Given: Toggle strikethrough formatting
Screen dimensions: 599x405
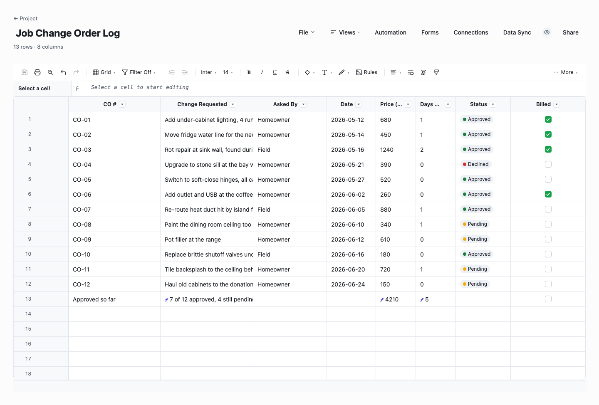Looking at the screenshot, I should (x=288, y=72).
